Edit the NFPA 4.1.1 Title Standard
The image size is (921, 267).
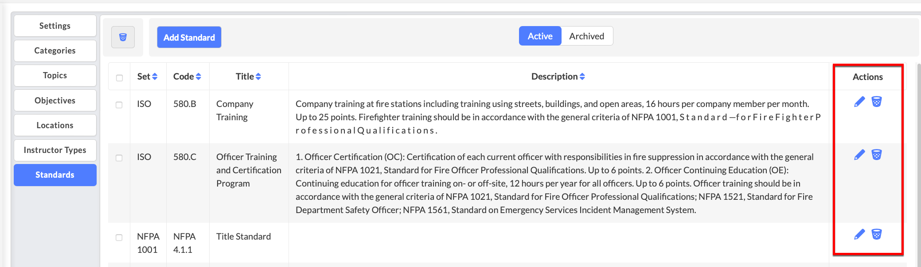pos(859,234)
